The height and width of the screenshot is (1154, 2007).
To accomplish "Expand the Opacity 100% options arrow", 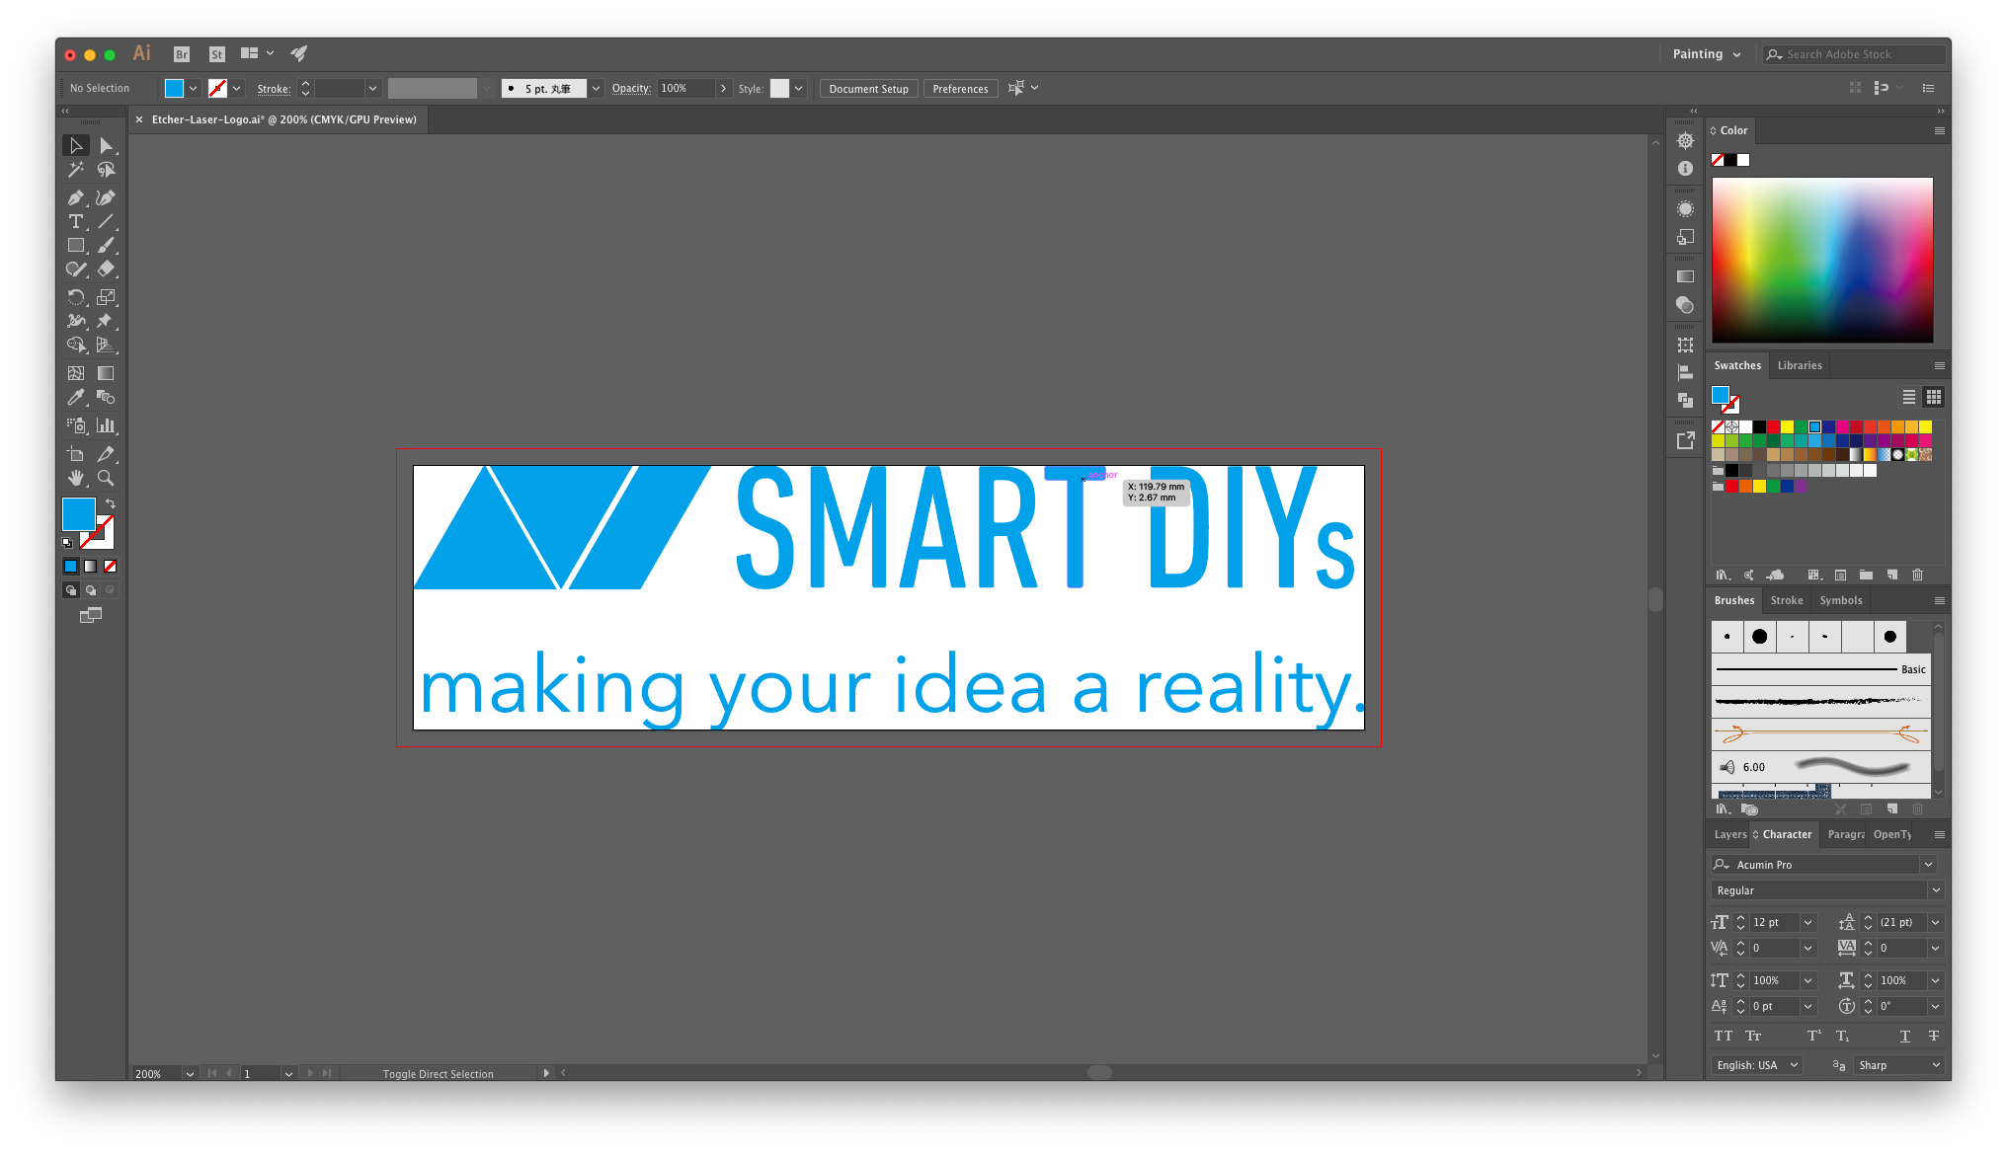I will pos(724,88).
